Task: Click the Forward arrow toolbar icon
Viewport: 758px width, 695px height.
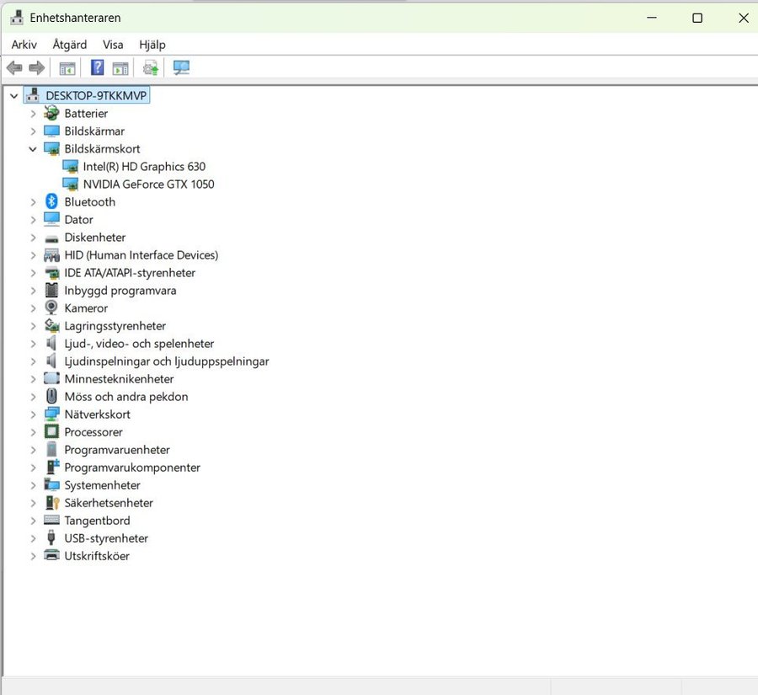Action: 37,67
